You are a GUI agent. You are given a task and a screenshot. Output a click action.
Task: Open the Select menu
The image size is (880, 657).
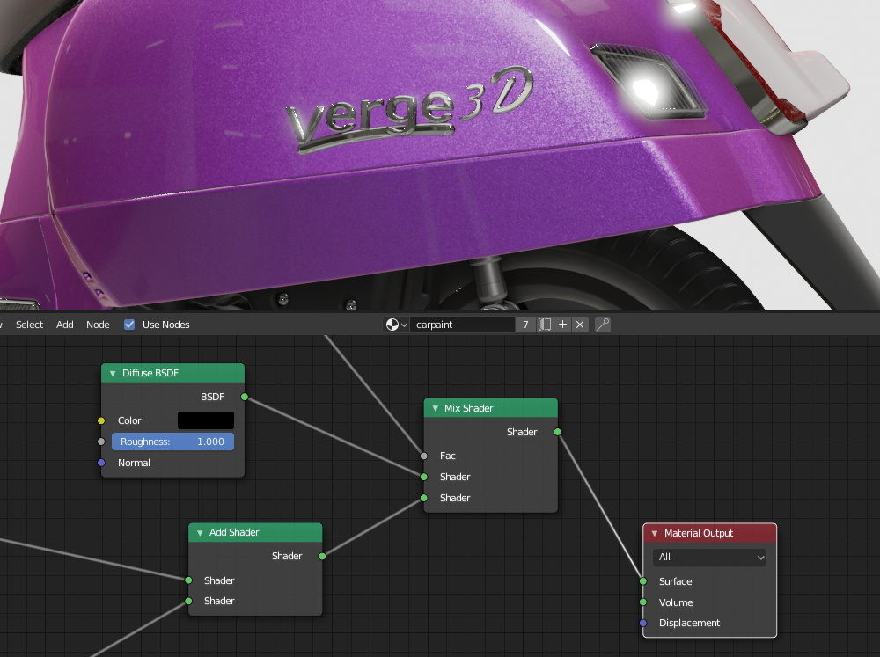pos(29,325)
